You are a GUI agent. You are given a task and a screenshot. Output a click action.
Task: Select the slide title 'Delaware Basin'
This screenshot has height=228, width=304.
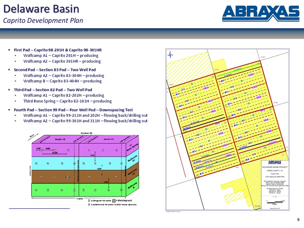41,9
